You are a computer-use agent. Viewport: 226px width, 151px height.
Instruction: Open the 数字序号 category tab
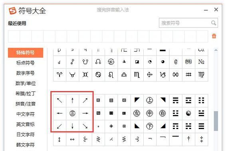[x=26, y=73]
